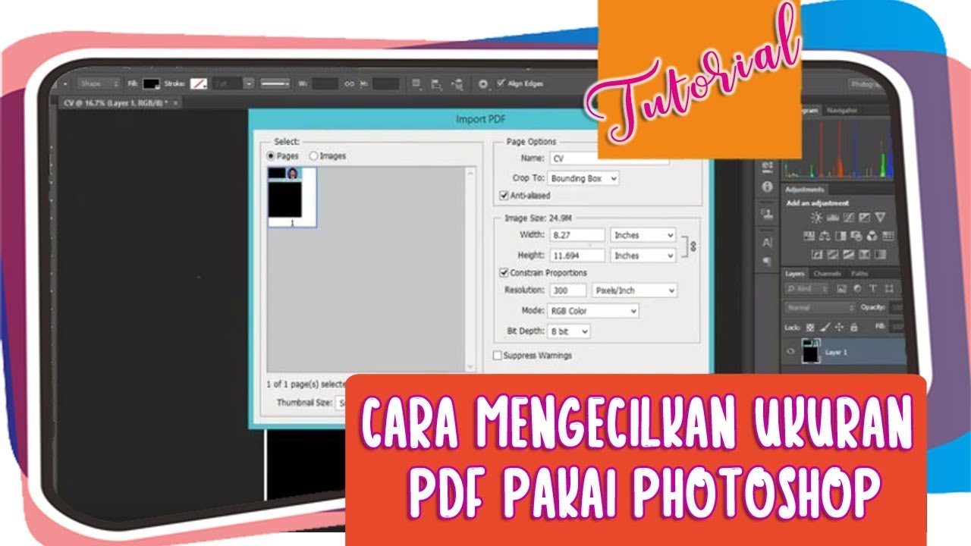Viewport: 971px width, 546px height.
Task: Open the Stroke color swatch
Action: [199, 83]
